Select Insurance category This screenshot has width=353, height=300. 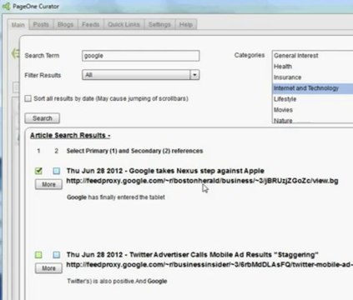pyautogui.click(x=313, y=77)
